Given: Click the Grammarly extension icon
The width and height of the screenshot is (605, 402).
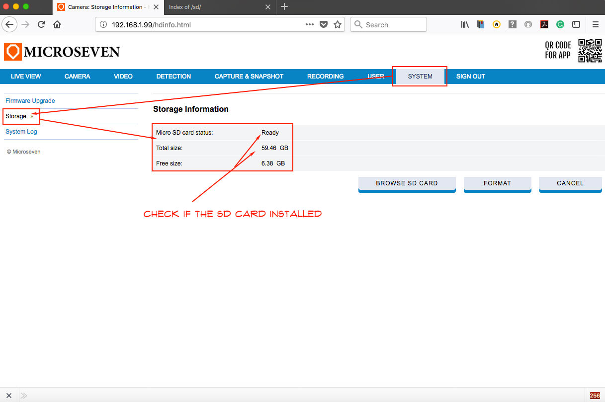Looking at the screenshot, I should (560, 24).
